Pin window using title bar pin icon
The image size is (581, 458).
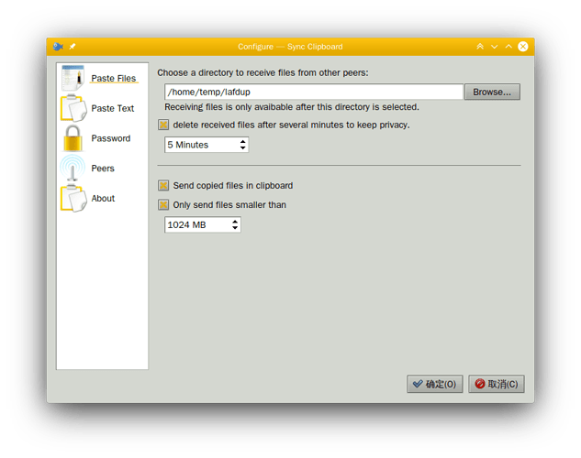pyautogui.click(x=73, y=47)
